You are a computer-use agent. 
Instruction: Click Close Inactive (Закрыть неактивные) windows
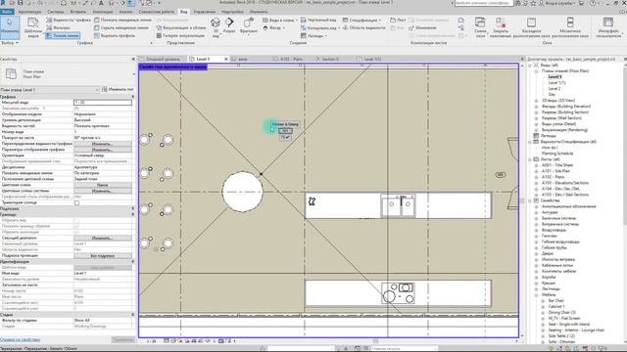pos(501,26)
